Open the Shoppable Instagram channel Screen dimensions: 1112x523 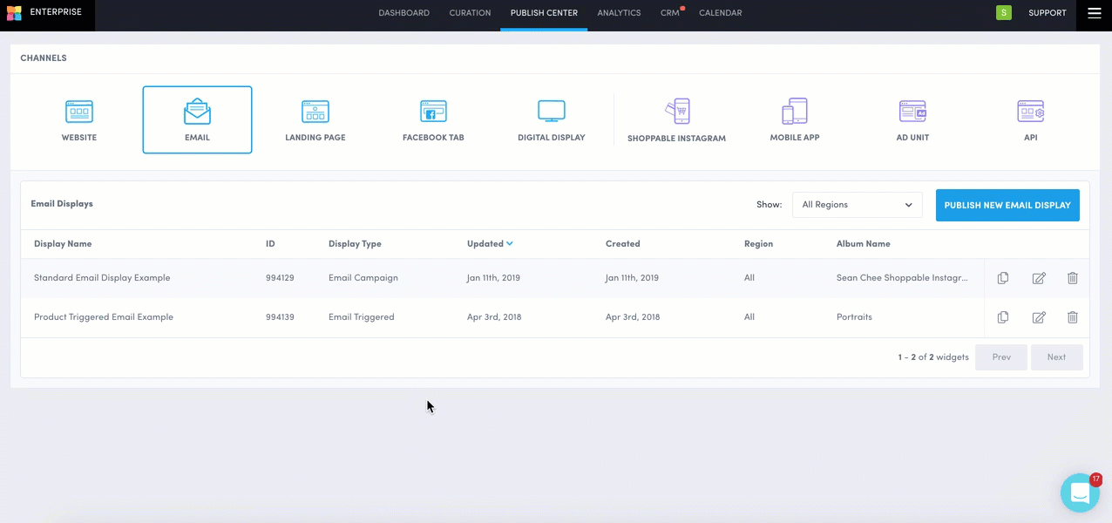(676, 120)
